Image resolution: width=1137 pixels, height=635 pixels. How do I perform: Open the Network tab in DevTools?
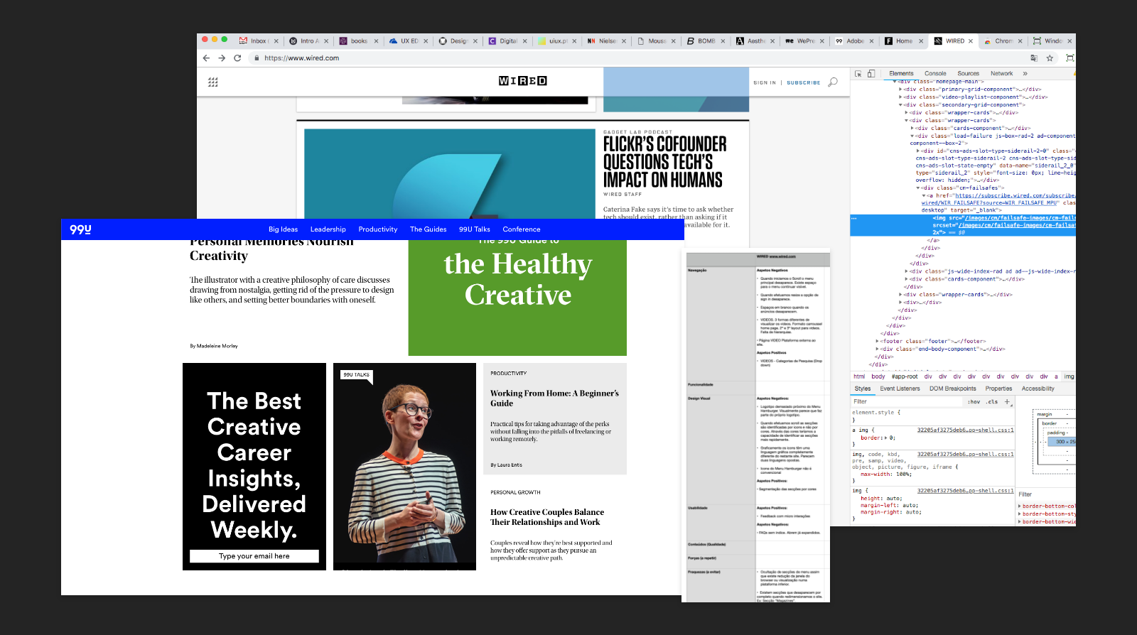pos(1001,73)
